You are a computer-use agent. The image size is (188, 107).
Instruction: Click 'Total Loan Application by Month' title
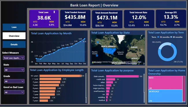point(51,33)
